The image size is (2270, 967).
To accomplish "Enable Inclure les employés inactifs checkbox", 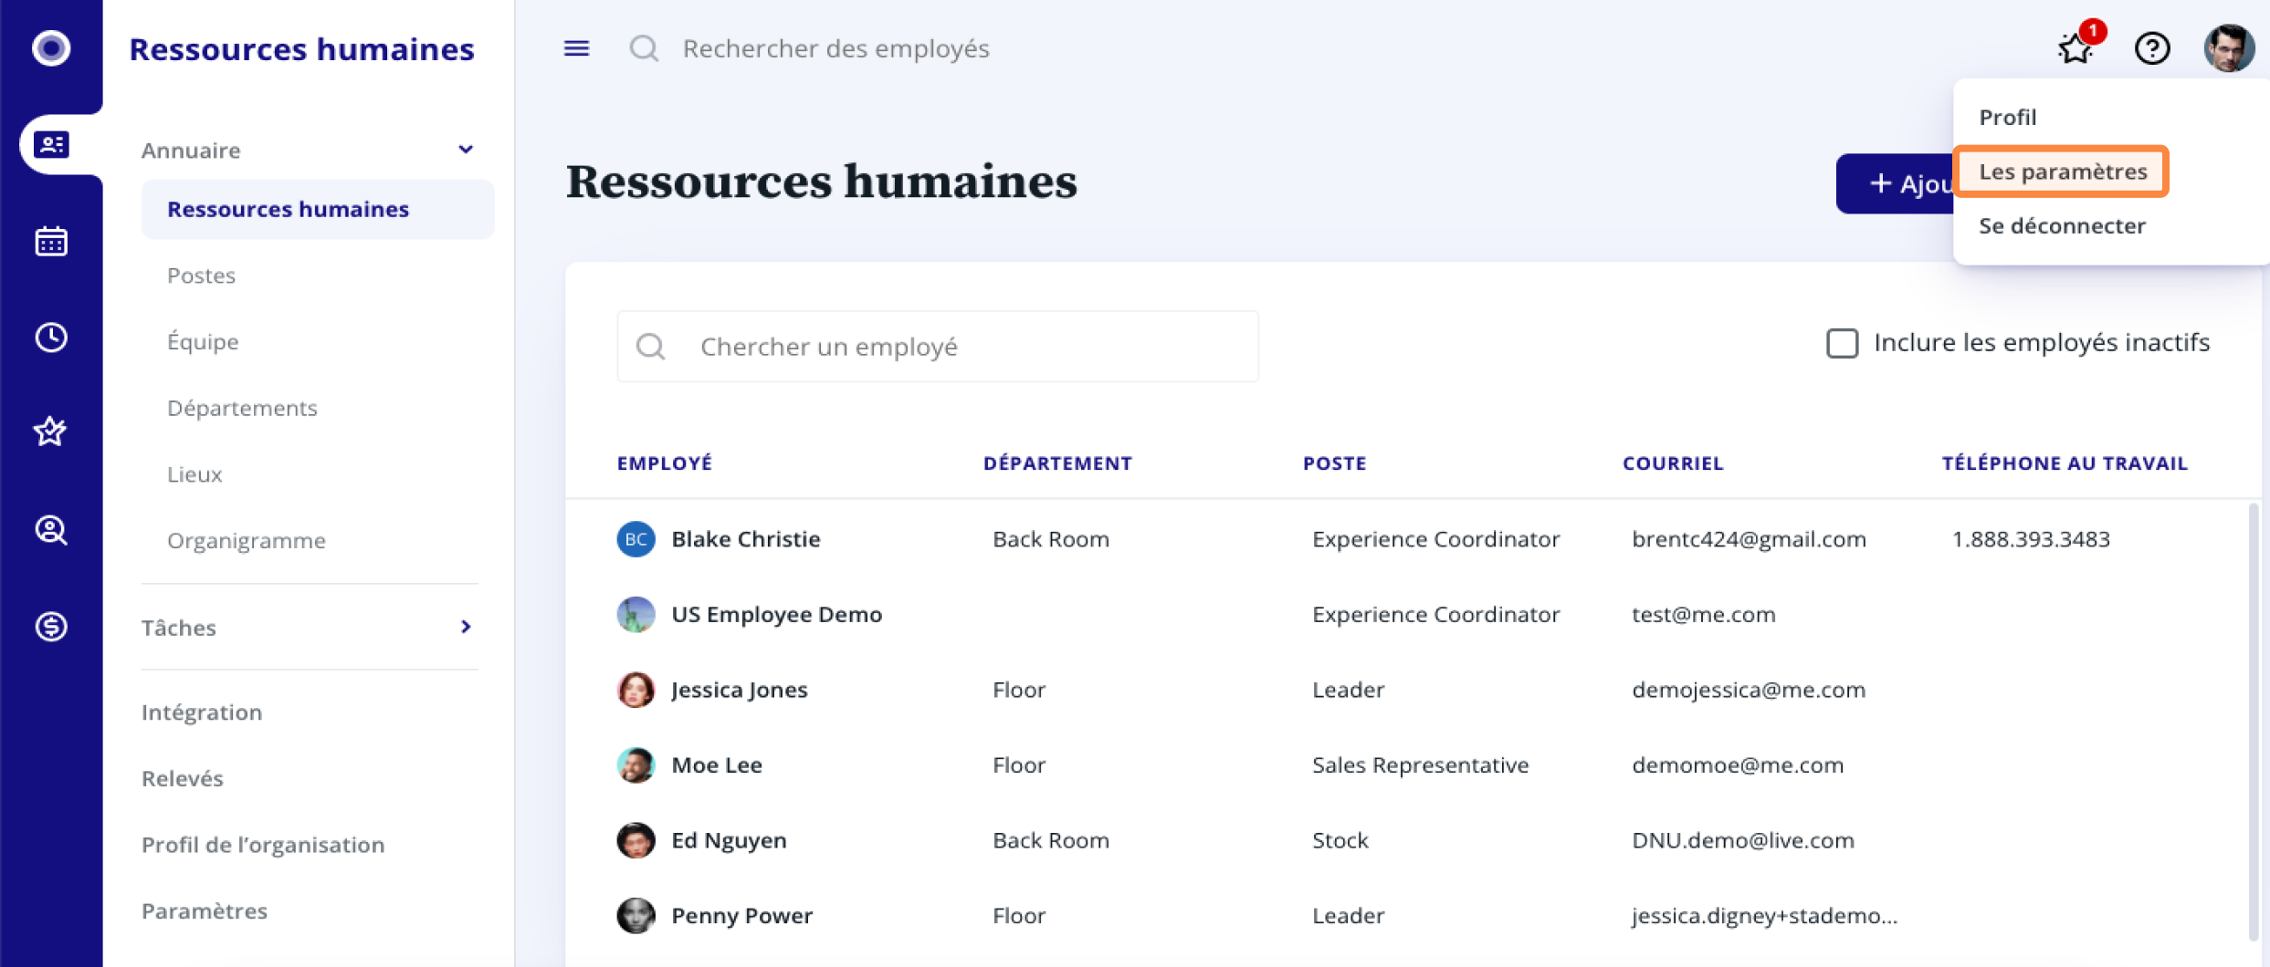I will [x=1842, y=343].
